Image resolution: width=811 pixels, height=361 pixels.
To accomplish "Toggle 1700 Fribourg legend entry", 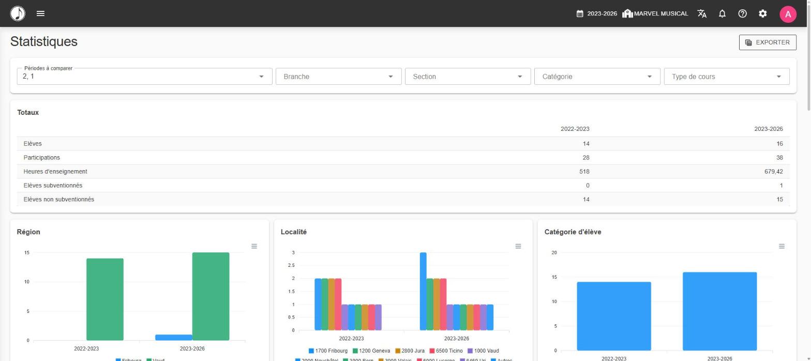I will click(328, 351).
